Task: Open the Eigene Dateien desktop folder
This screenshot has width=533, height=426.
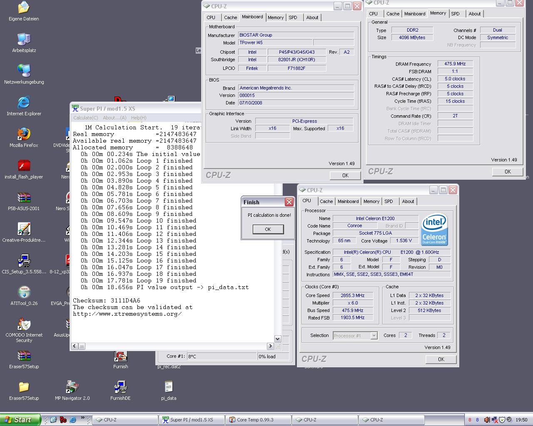Action: pos(24,11)
